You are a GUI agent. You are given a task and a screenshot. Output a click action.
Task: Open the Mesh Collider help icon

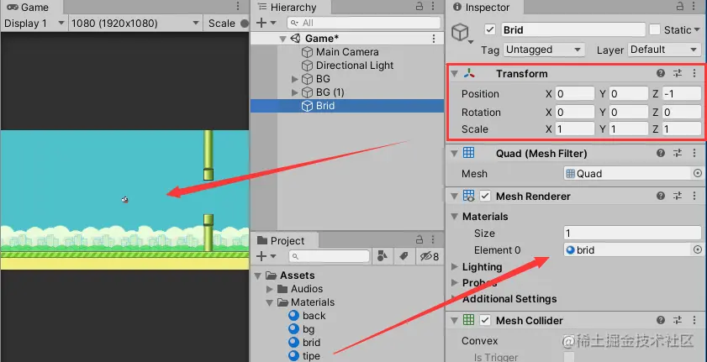tap(661, 321)
